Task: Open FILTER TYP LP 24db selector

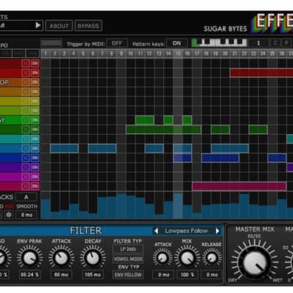Action: click(x=128, y=249)
